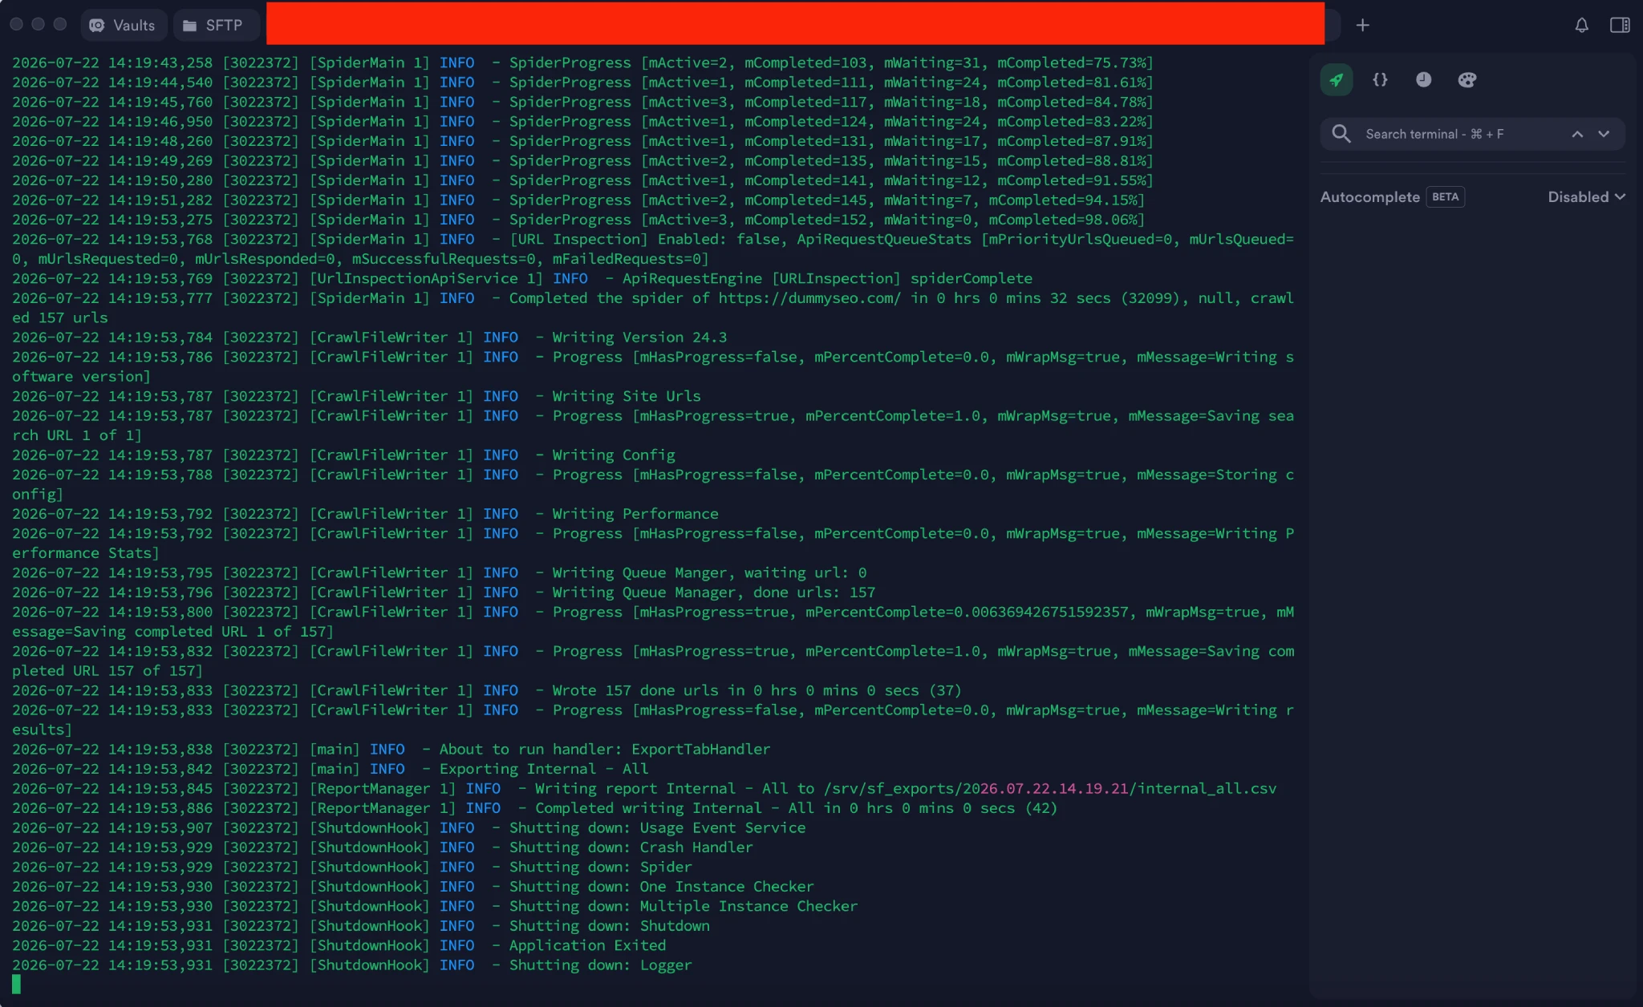Image resolution: width=1643 pixels, height=1007 pixels.
Task: Click log text 'Shutting down: Logger'
Action: point(600,965)
